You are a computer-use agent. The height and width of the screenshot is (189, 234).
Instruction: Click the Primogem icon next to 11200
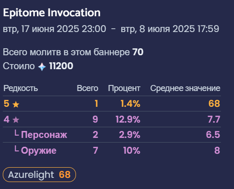coord(42,66)
